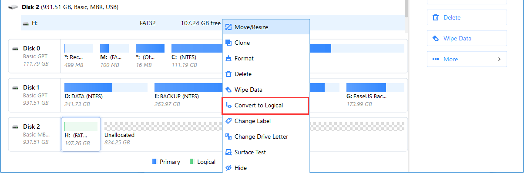The width and height of the screenshot is (524, 173).
Task: Click Disk 2 (931.51 GB, Basic, MBR, USB) header
Action: click(70, 7)
